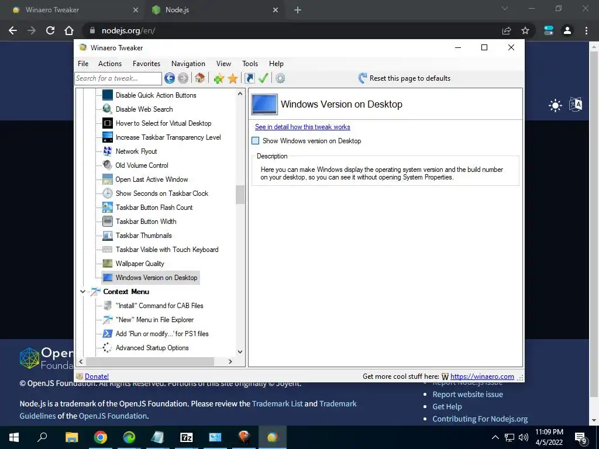Screen dimensions: 599x449
Task: Select Taskbar Button Flash Count tweak
Action: tap(154, 208)
